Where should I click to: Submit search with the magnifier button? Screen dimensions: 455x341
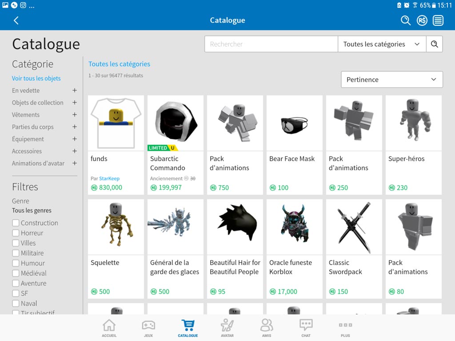point(435,44)
